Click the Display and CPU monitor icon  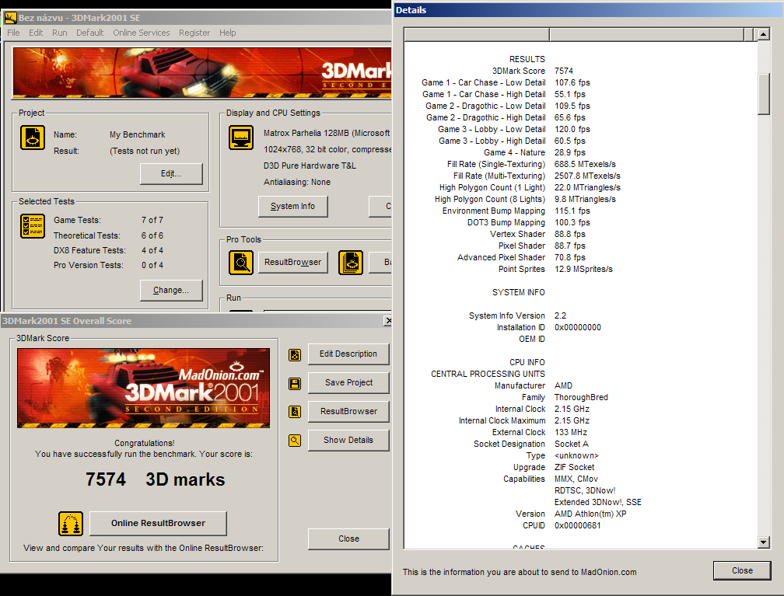tap(241, 138)
